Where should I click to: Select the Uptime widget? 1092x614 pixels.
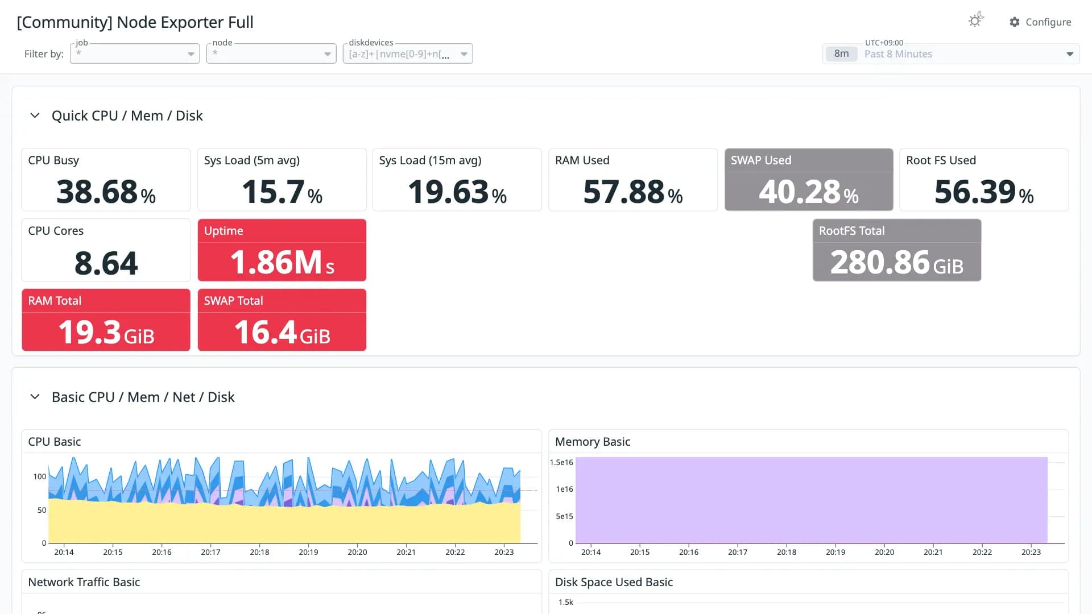(282, 250)
